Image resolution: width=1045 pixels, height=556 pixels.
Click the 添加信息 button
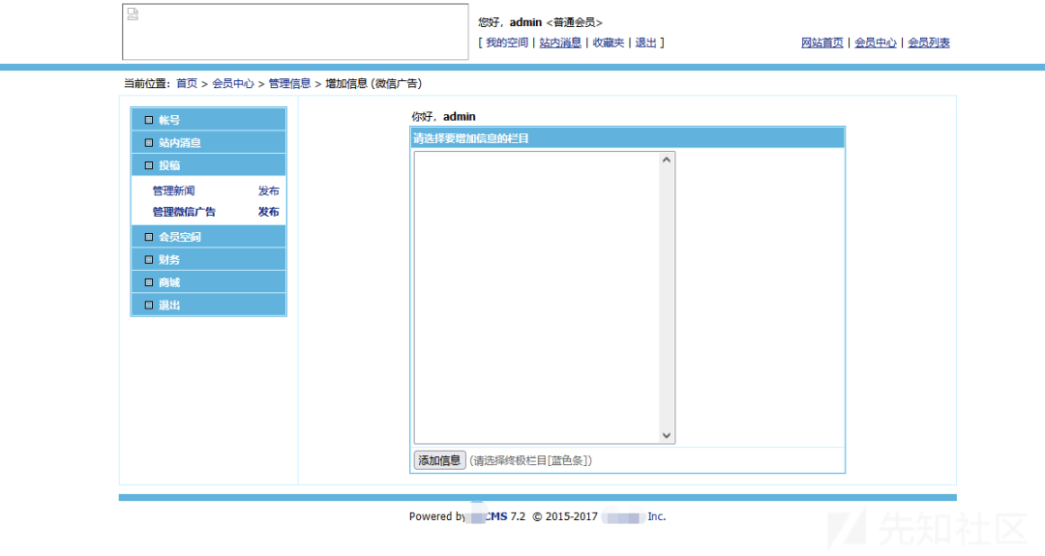(x=439, y=460)
